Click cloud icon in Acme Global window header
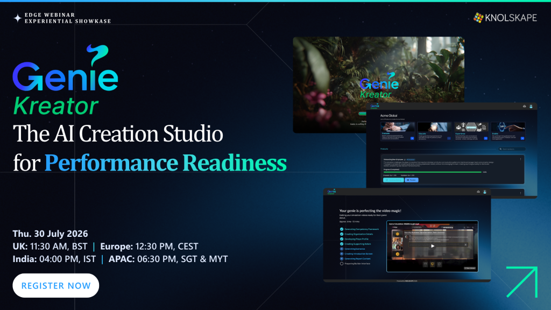This screenshot has width=551, height=310. tap(524, 106)
